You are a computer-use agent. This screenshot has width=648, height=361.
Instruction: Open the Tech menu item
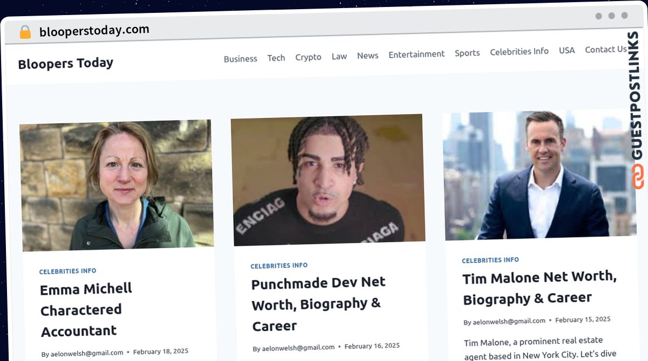276,58
